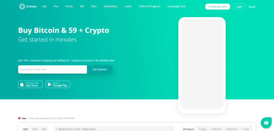
Task: Open the Referral Program page
Action: tap(150, 6)
